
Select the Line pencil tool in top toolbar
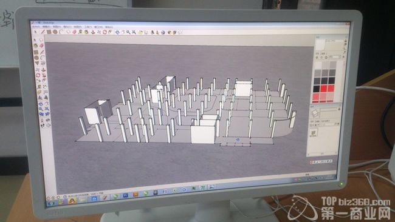[43, 32]
